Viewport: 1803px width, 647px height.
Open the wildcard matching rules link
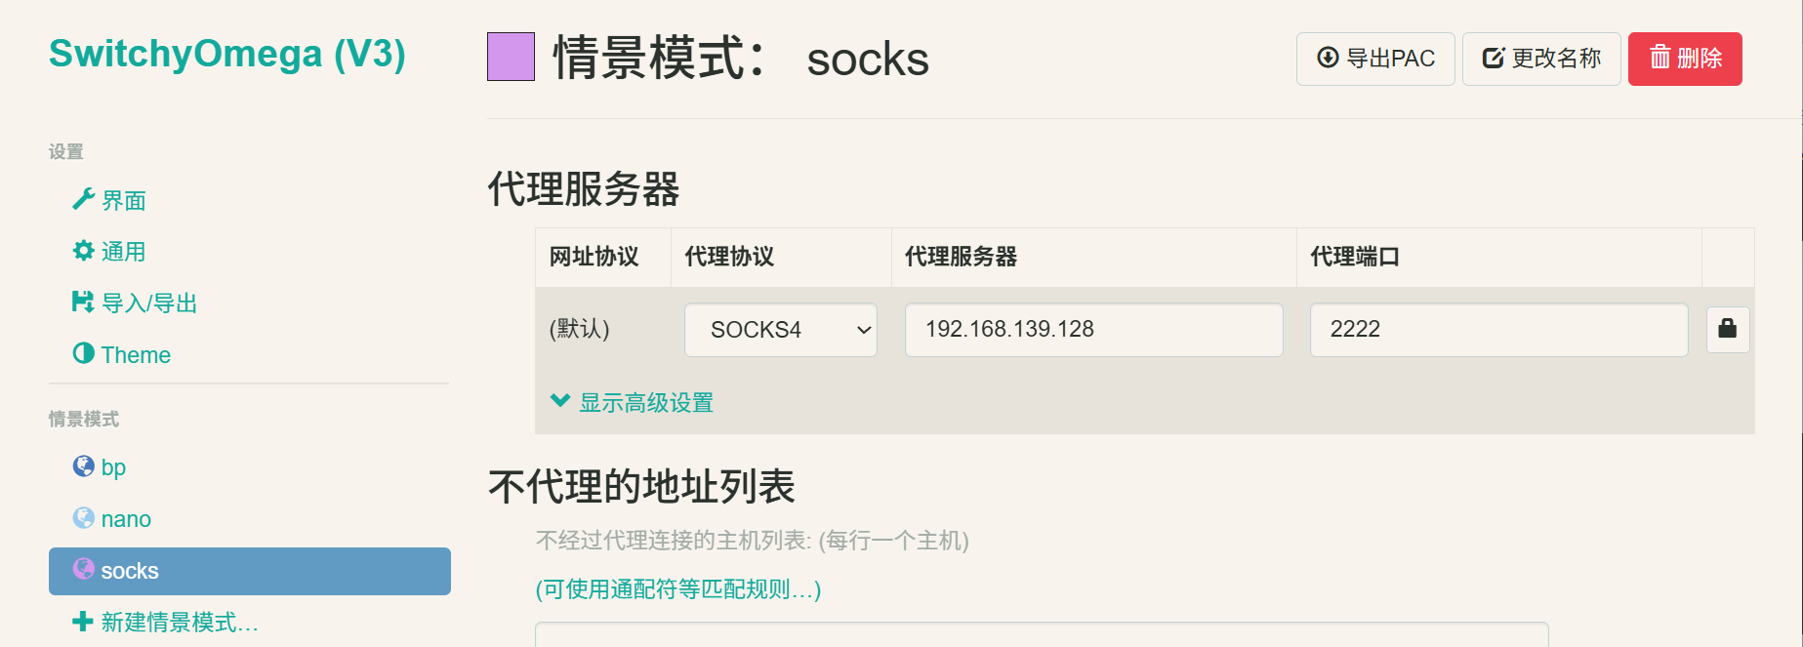click(678, 589)
